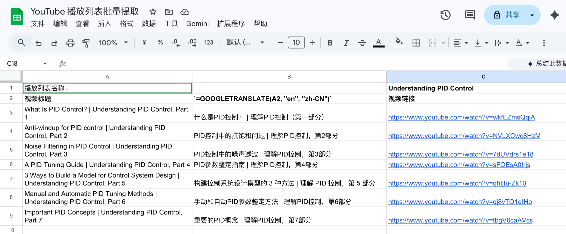Open the text color picker
The image size is (566, 234).
tap(379, 43)
